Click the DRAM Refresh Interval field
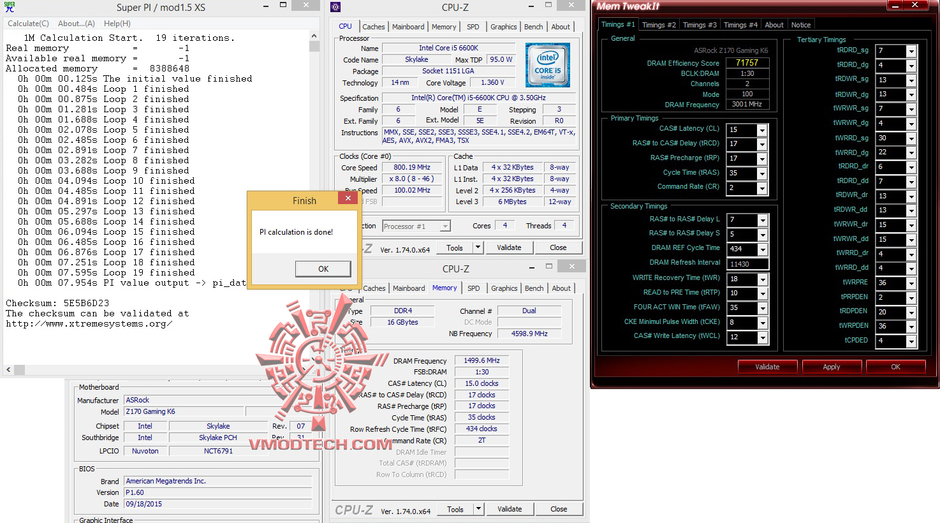 click(x=747, y=264)
